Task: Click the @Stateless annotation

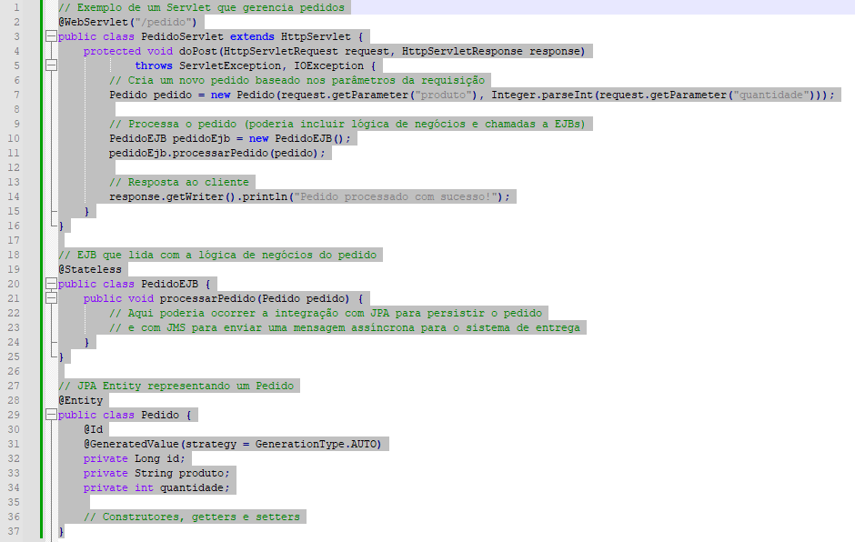Action: click(x=90, y=269)
